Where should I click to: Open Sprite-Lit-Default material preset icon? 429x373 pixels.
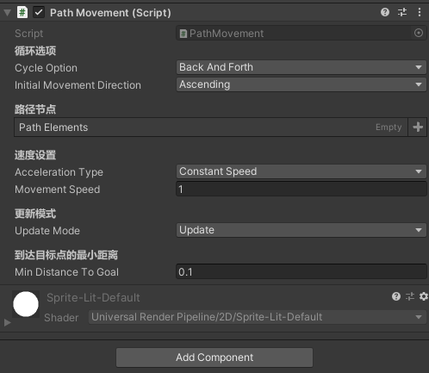(x=410, y=296)
